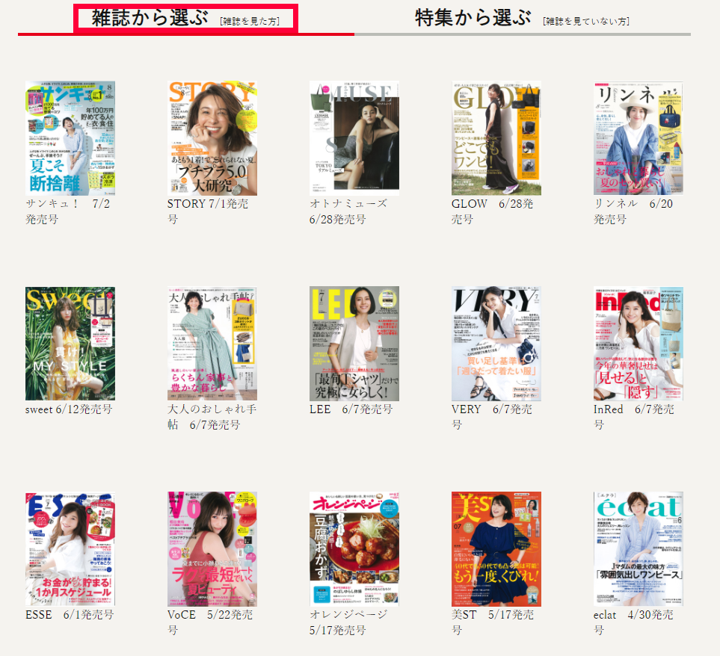Open the オレンジページ cover image
The image size is (720, 656).
(x=354, y=548)
